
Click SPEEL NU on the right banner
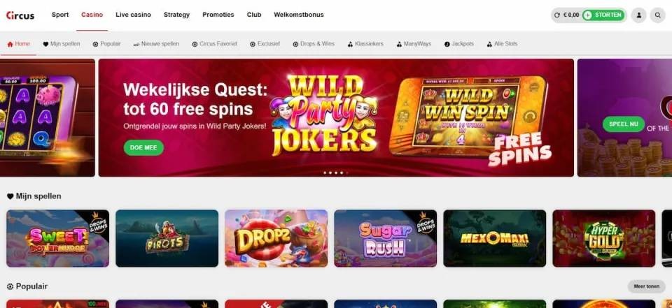(624, 124)
